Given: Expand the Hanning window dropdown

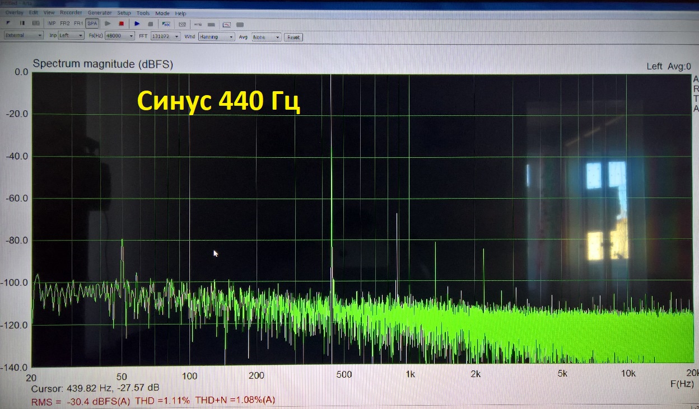Looking at the screenshot, I should [216, 37].
